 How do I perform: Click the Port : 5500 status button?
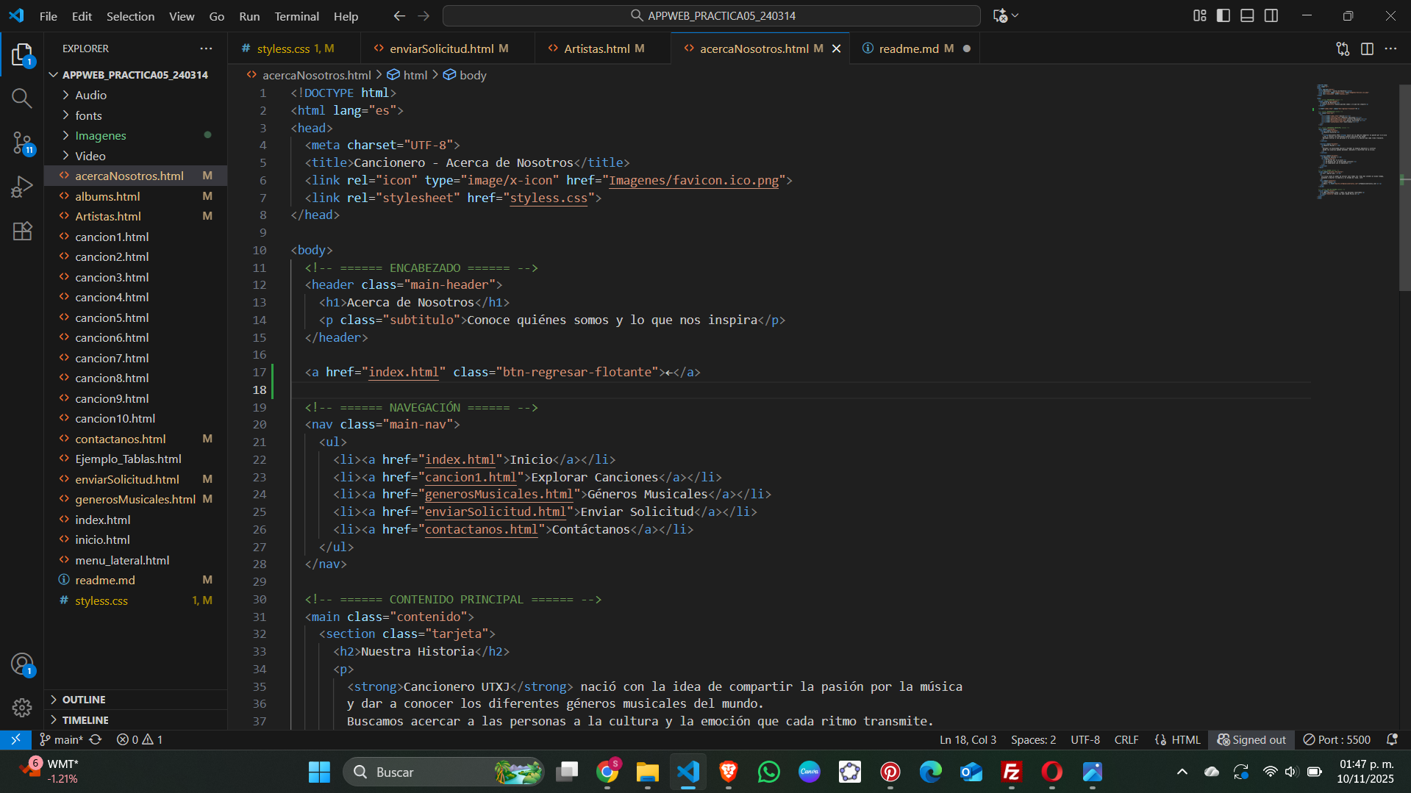pos(1337,739)
